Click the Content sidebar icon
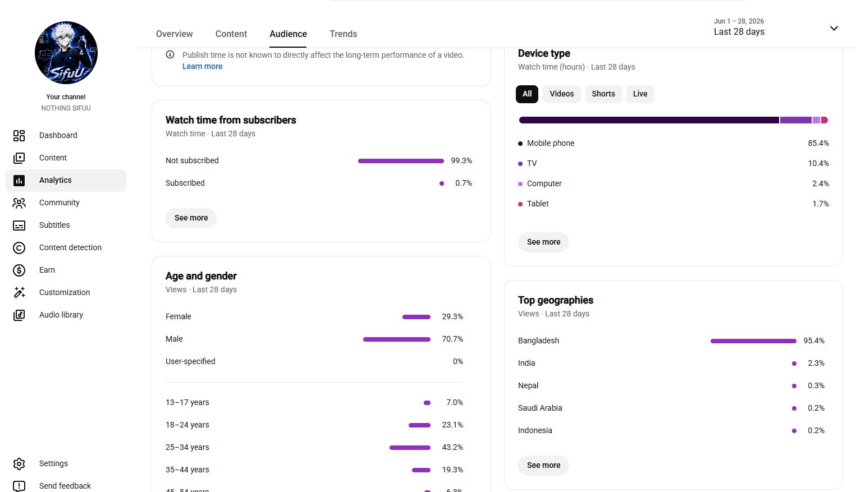Image resolution: width=856 pixels, height=492 pixels. tap(19, 158)
